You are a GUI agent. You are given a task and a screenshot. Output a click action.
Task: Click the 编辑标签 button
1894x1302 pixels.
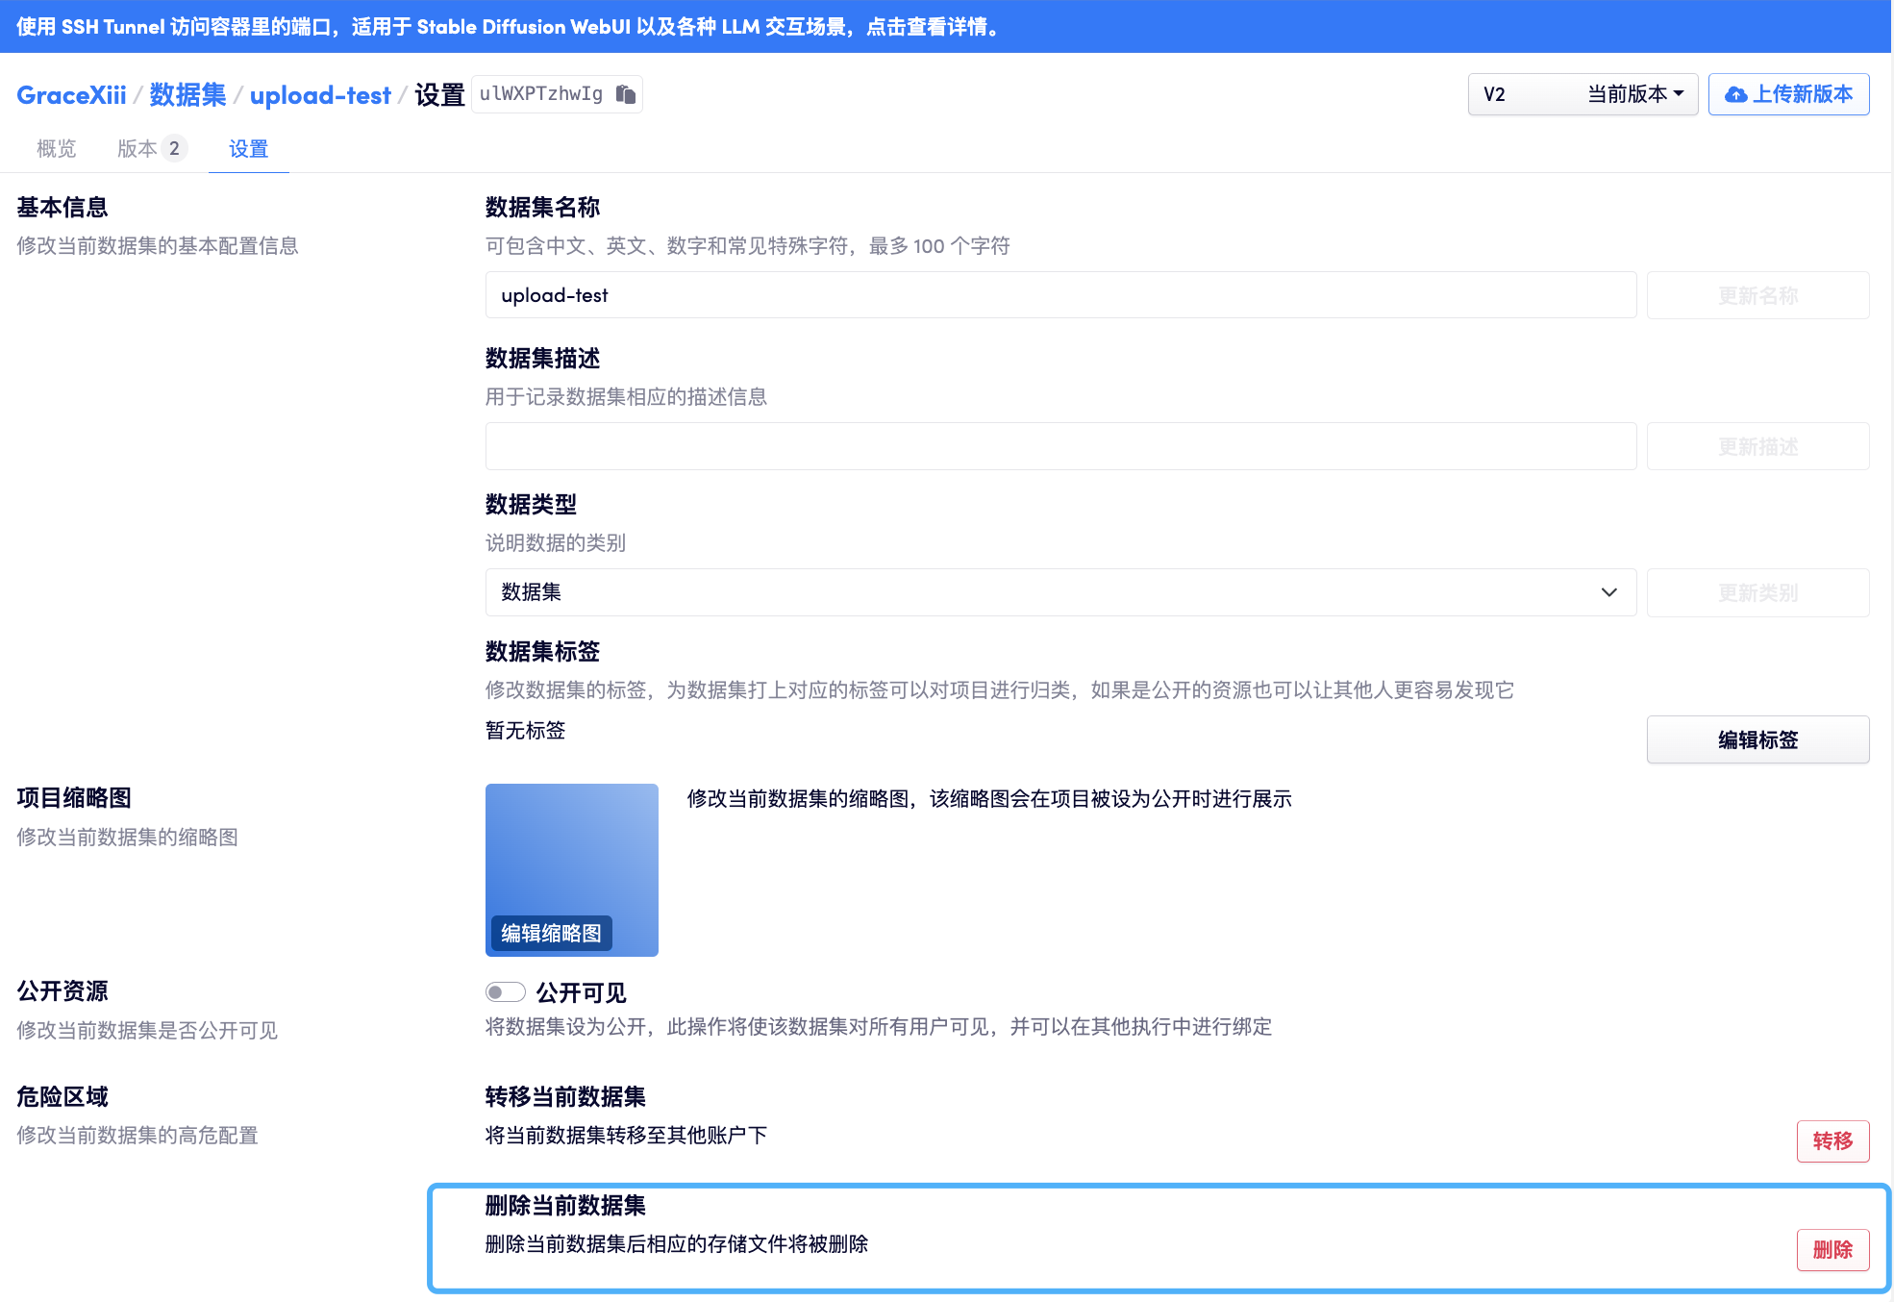(1757, 739)
